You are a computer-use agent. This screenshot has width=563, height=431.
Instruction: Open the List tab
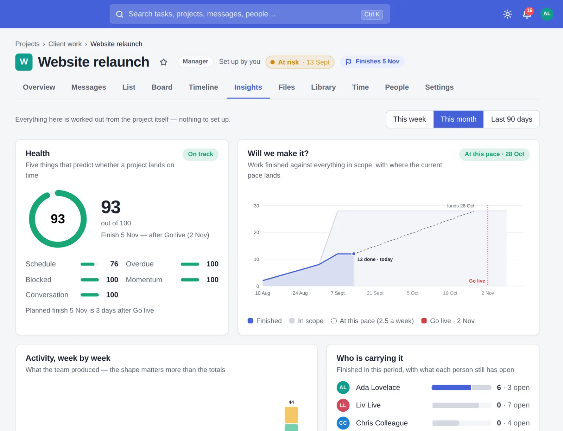[129, 87]
